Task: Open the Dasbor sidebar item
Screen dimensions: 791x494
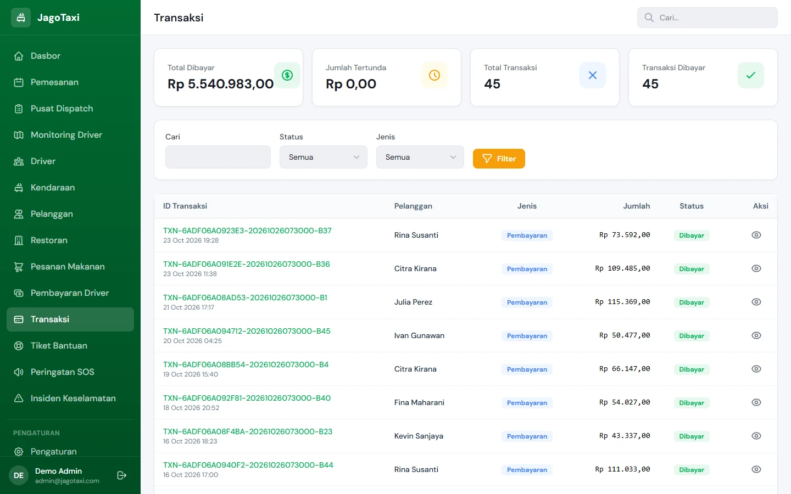Action: pyautogui.click(x=70, y=56)
